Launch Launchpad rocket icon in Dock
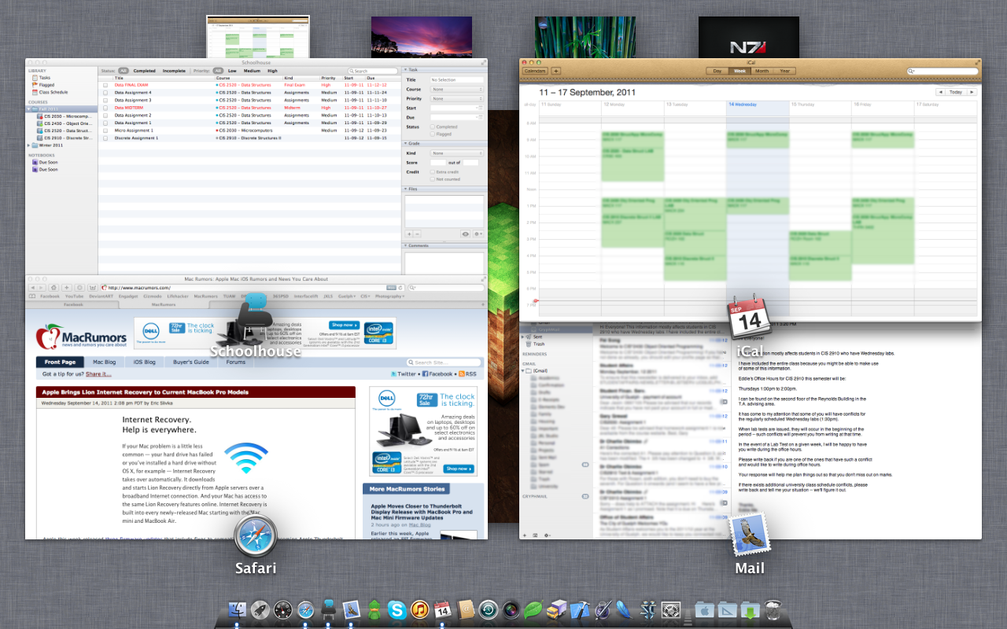The width and height of the screenshot is (1007, 629). tap(260, 609)
